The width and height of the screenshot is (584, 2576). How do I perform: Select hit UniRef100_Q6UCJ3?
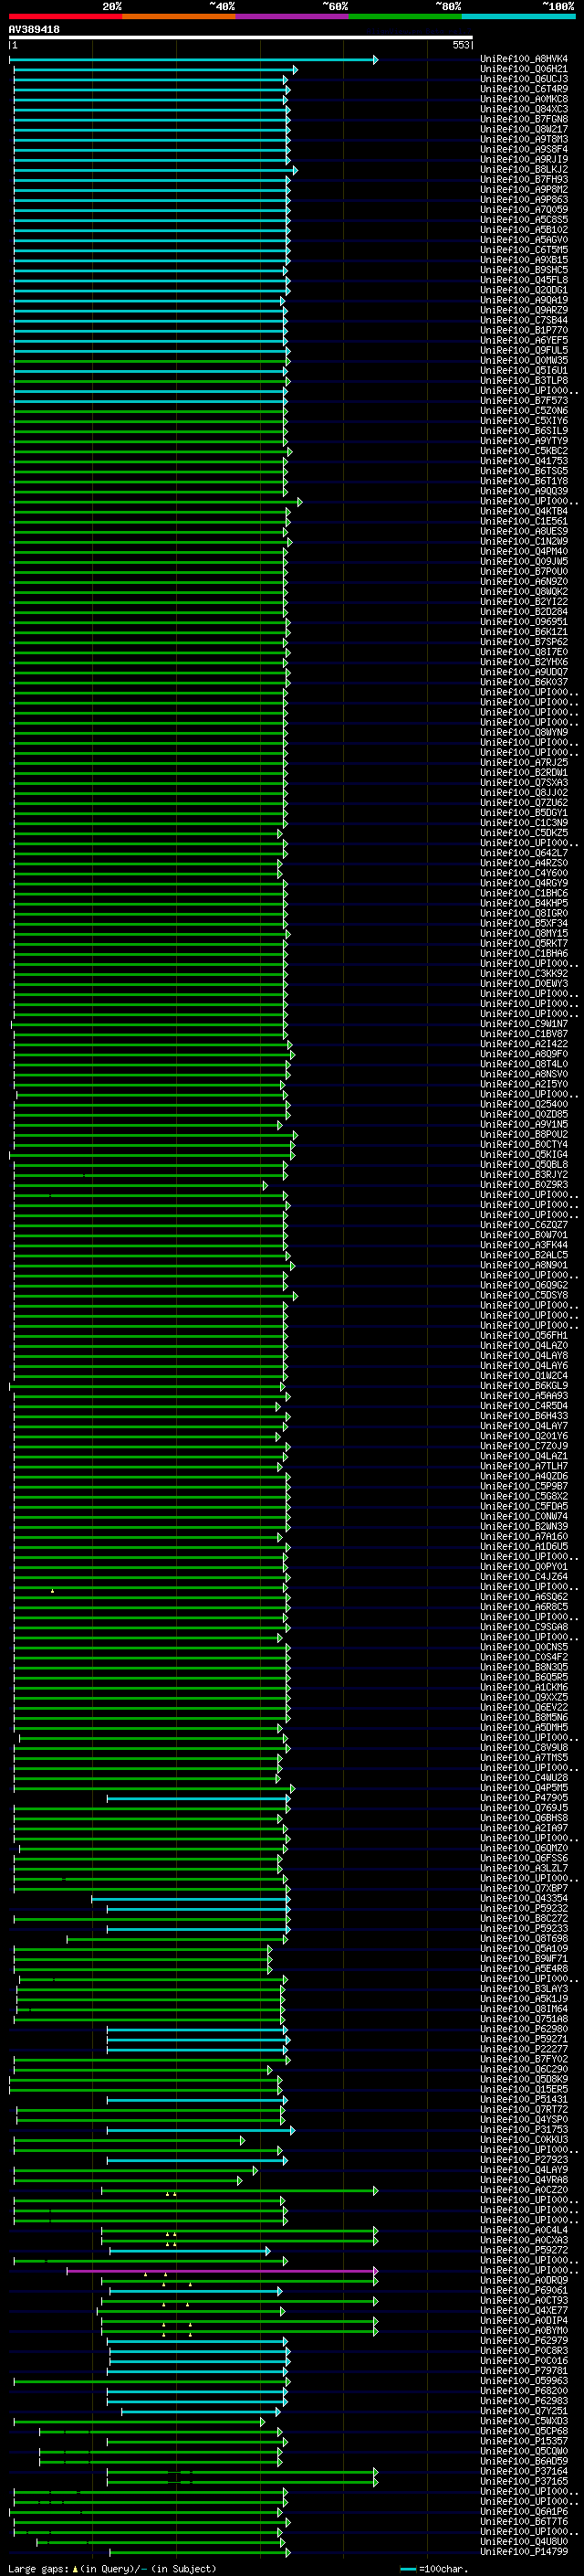[x=524, y=79]
